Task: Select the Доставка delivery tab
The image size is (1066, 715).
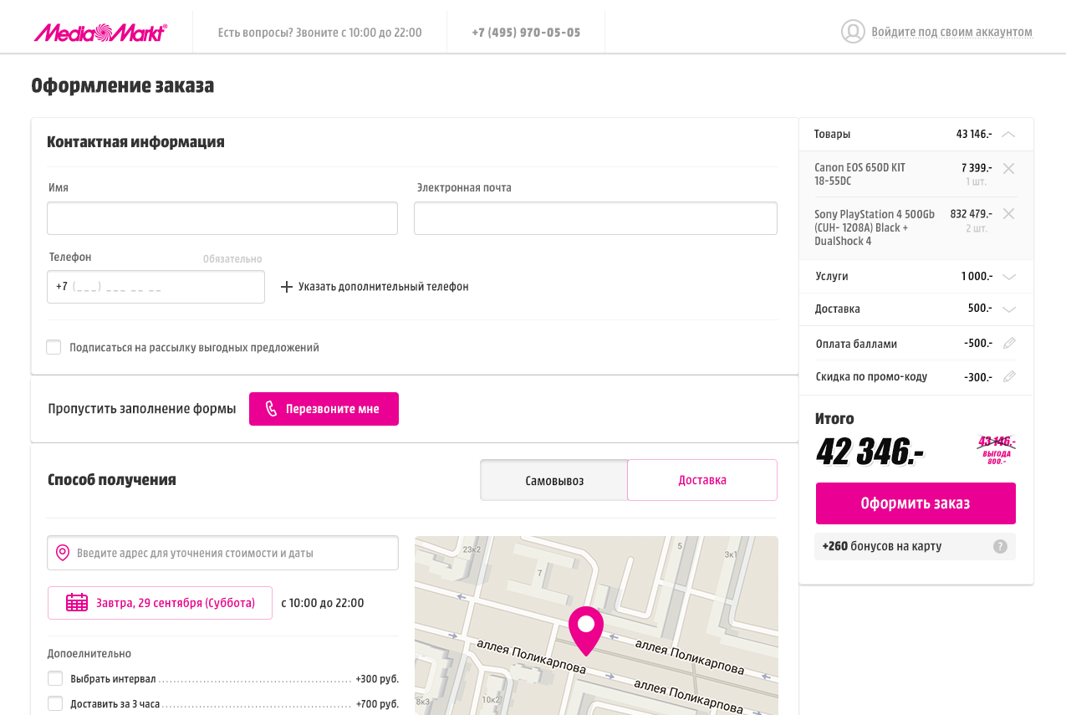Action: 701,480
